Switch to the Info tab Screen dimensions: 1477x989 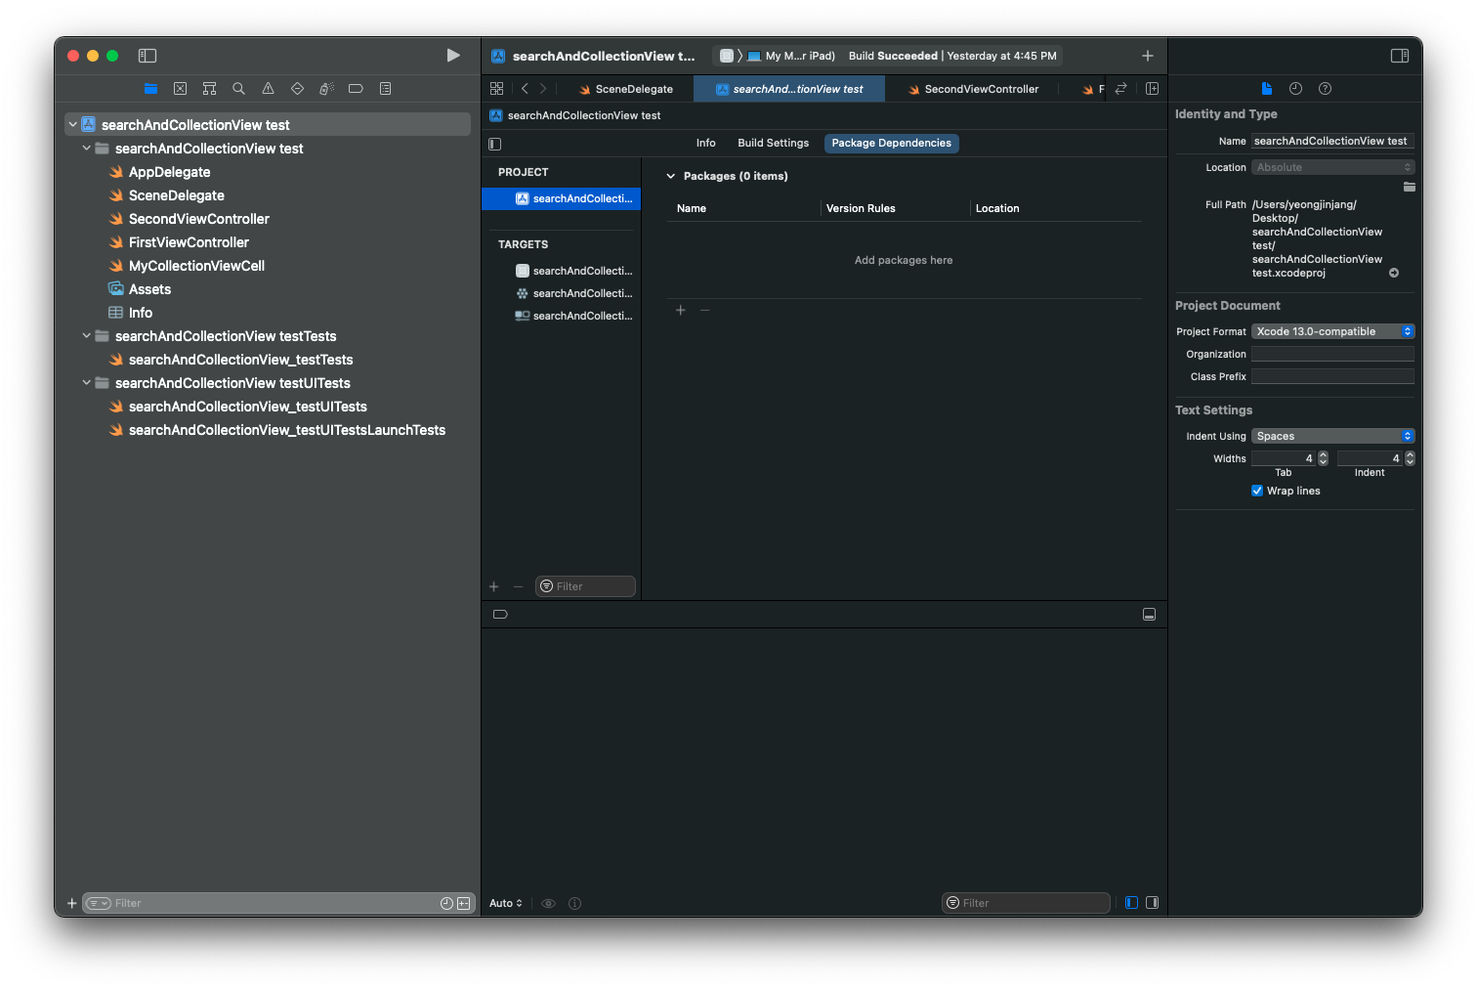705,144
